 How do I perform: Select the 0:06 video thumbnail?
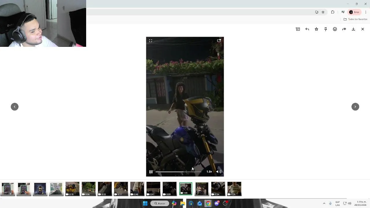(x=88, y=189)
